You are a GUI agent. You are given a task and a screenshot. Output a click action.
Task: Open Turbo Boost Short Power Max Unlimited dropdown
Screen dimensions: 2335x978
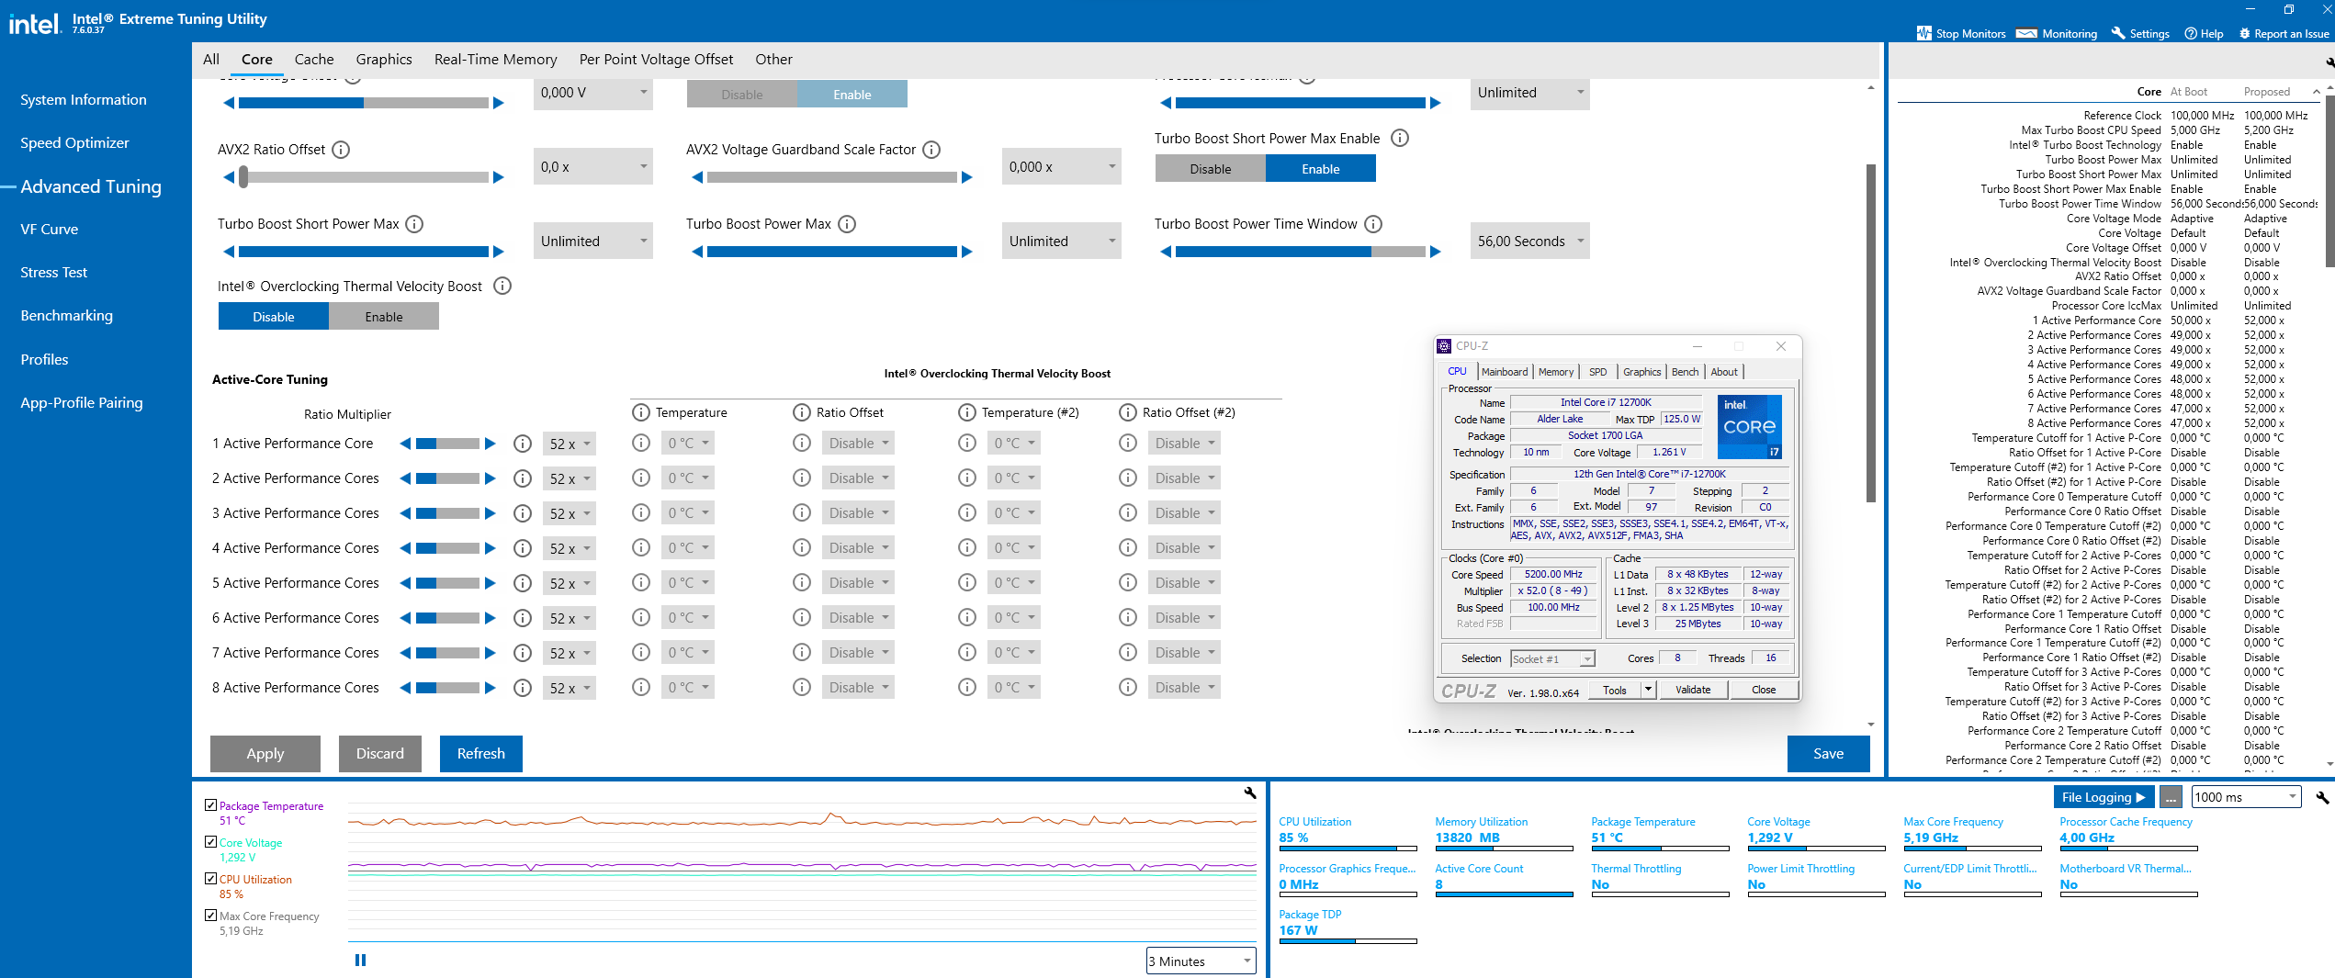[x=593, y=242]
